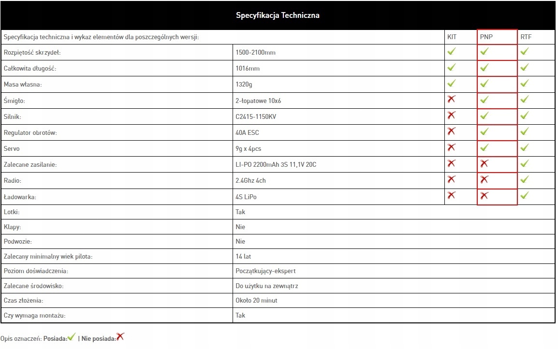Click the LI-PO 2200mAh 3S battery value
The width and height of the screenshot is (558, 349).
[276, 164]
